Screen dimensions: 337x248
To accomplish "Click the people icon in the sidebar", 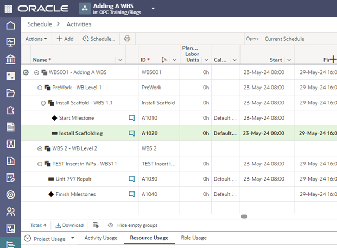I will [10, 212].
